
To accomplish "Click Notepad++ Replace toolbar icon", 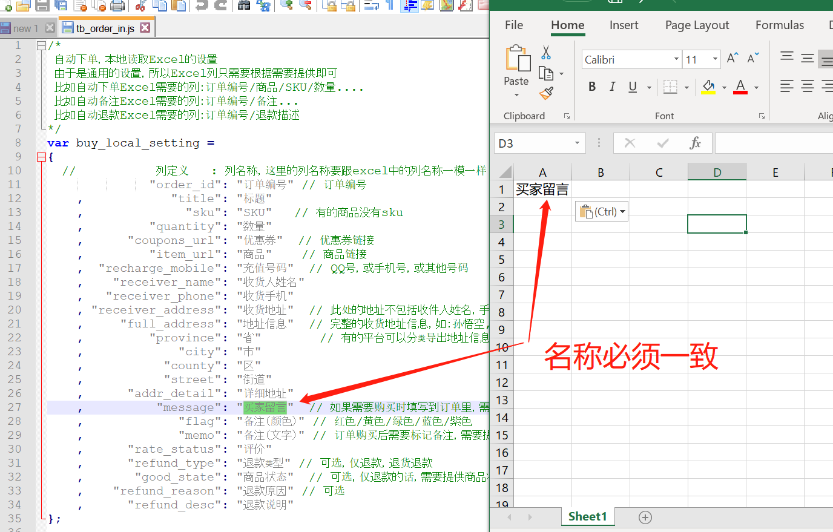I will (263, 5).
